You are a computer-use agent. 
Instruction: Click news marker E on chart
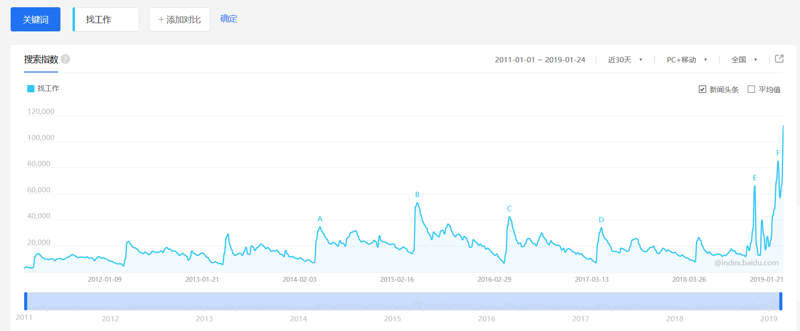[x=755, y=178]
